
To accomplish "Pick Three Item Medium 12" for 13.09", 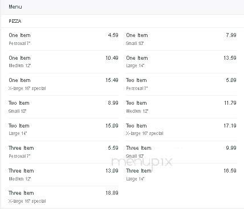I will (x=63, y=175).
